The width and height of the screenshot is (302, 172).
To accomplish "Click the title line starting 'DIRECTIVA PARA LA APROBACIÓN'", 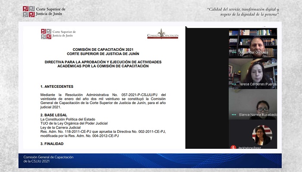I will [103, 62].
